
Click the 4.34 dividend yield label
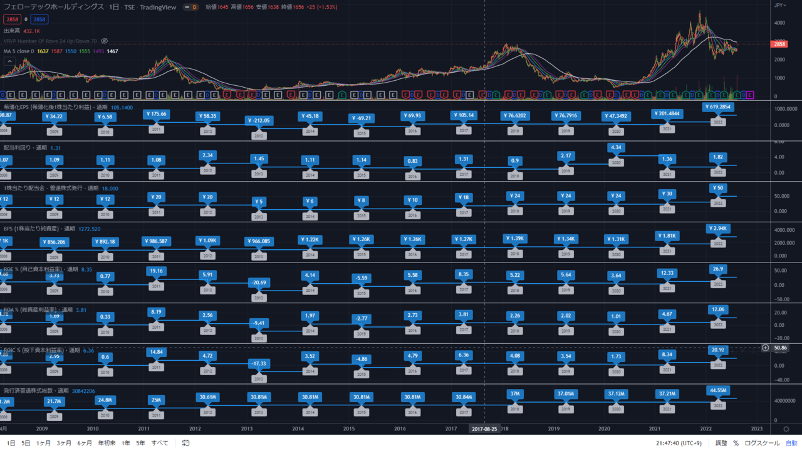(x=615, y=147)
